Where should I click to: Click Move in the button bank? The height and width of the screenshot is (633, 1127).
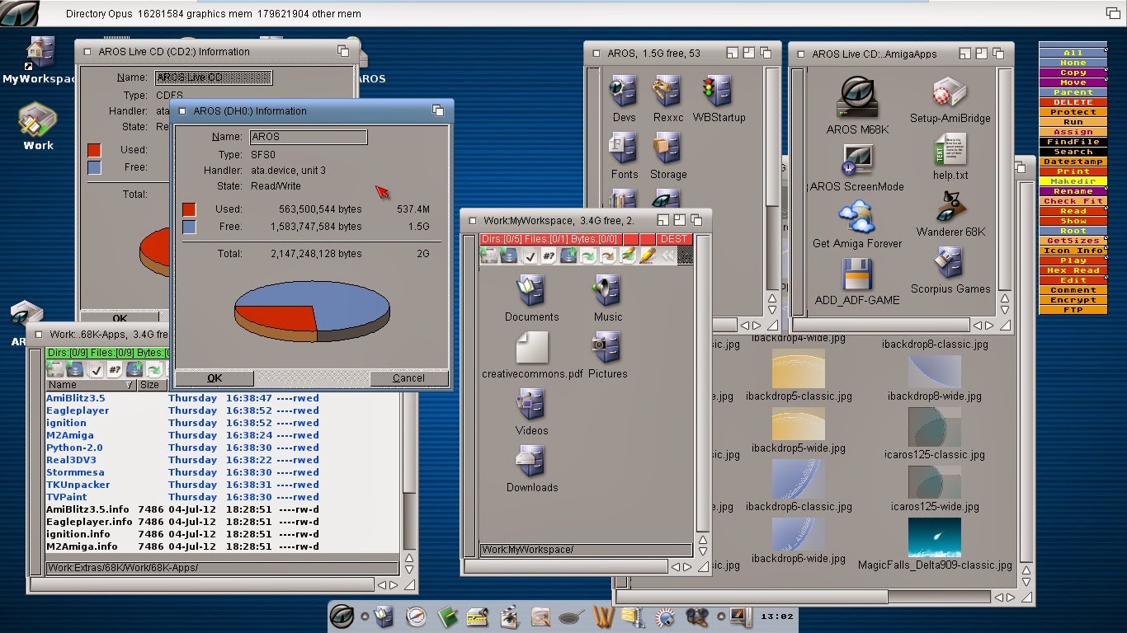(x=1073, y=82)
